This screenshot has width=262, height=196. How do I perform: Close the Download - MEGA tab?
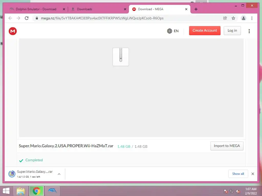[x=186, y=9]
